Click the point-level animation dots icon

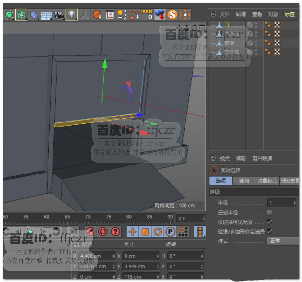click(183, 232)
